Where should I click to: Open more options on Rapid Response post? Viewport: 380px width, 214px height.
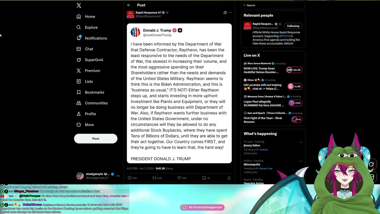click(230, 12)
